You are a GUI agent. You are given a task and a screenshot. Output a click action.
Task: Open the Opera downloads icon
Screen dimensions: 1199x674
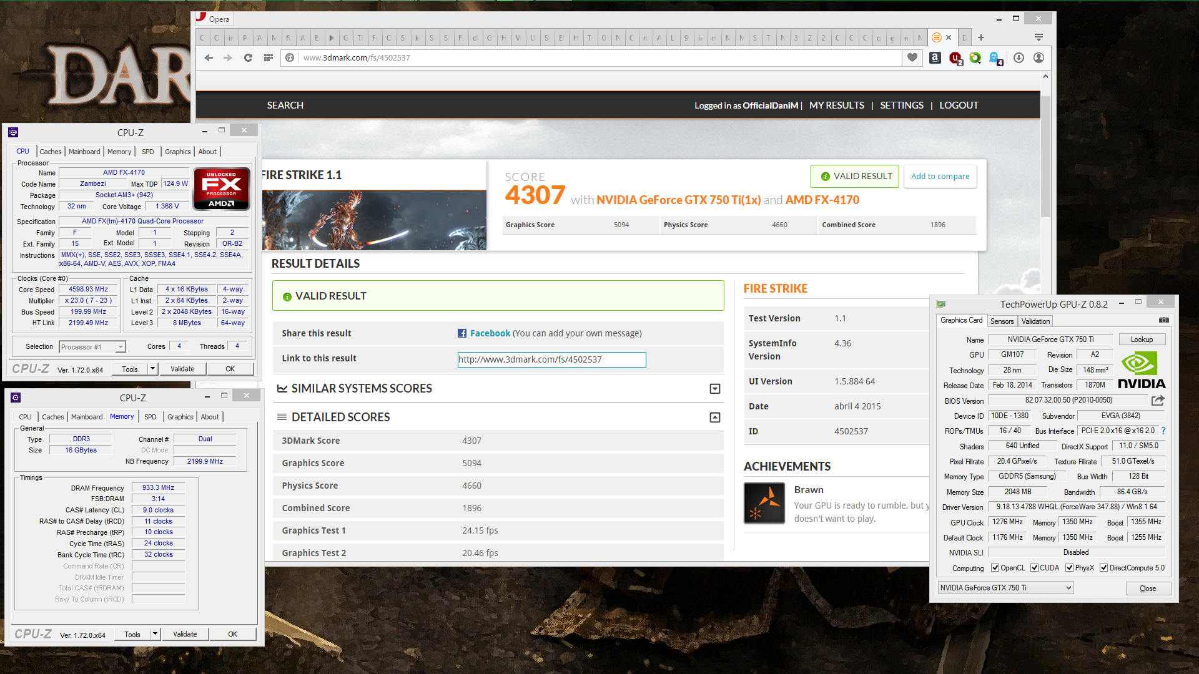point(1019,57)
